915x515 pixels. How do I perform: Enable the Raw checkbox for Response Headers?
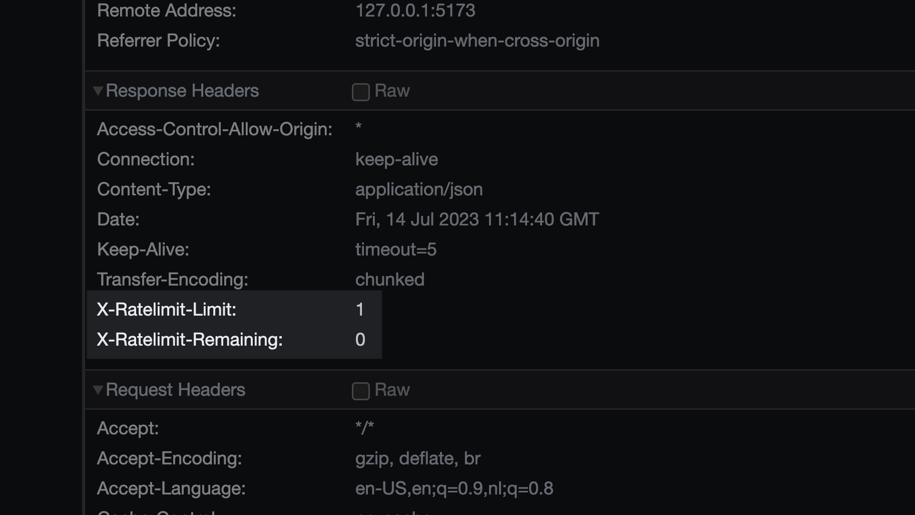(360, 92)
